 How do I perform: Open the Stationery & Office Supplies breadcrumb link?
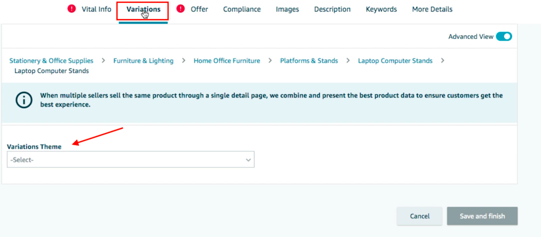[52, 60]
